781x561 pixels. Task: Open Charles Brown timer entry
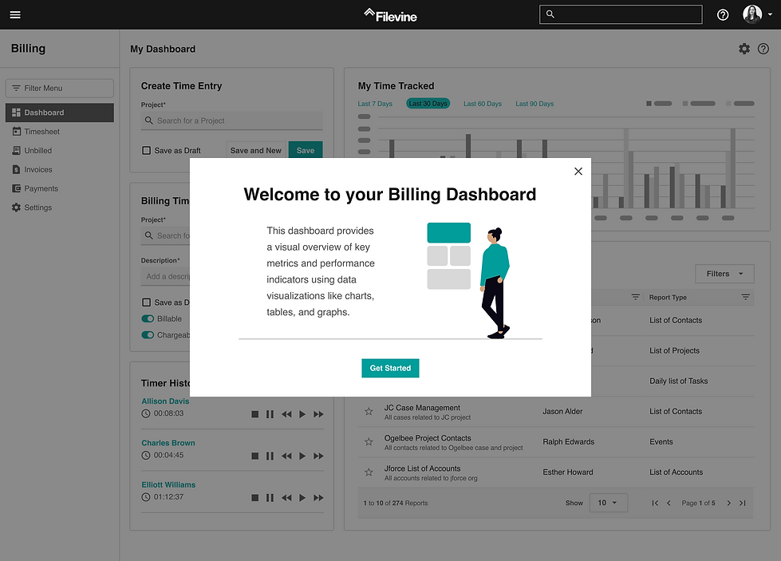click(168, 443)
